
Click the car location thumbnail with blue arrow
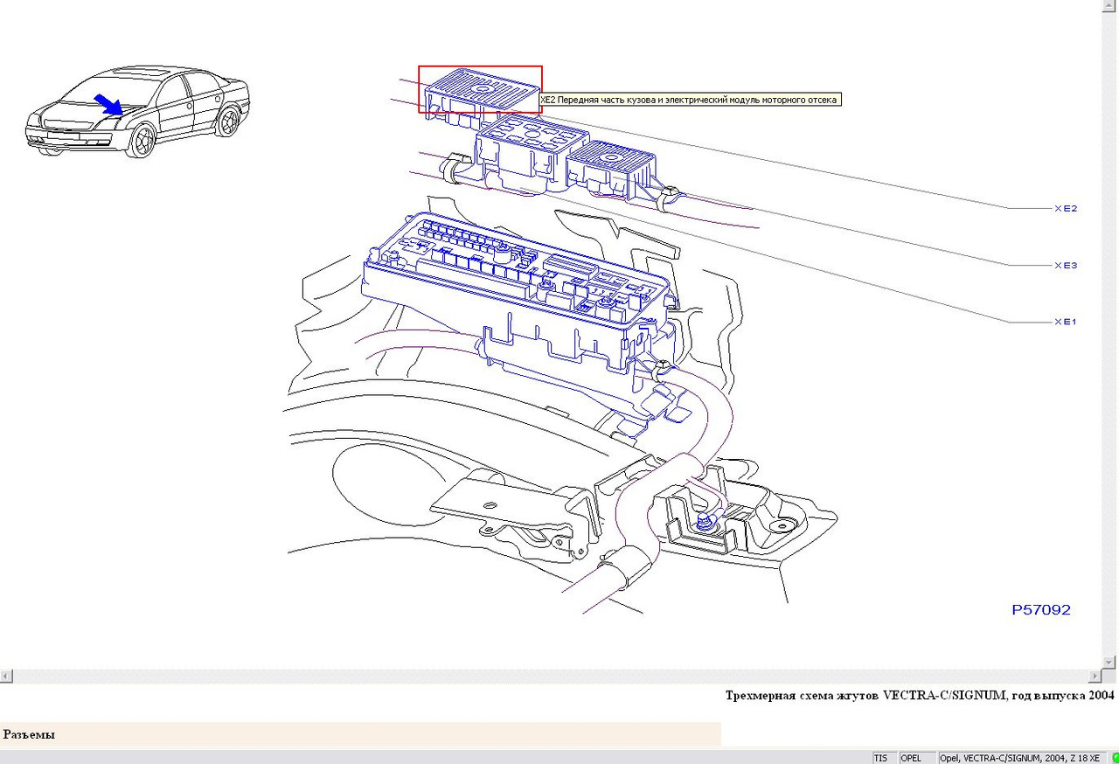137,111
